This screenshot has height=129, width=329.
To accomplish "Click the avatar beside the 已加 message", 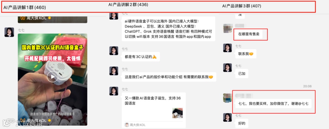I will click(228, 67).
